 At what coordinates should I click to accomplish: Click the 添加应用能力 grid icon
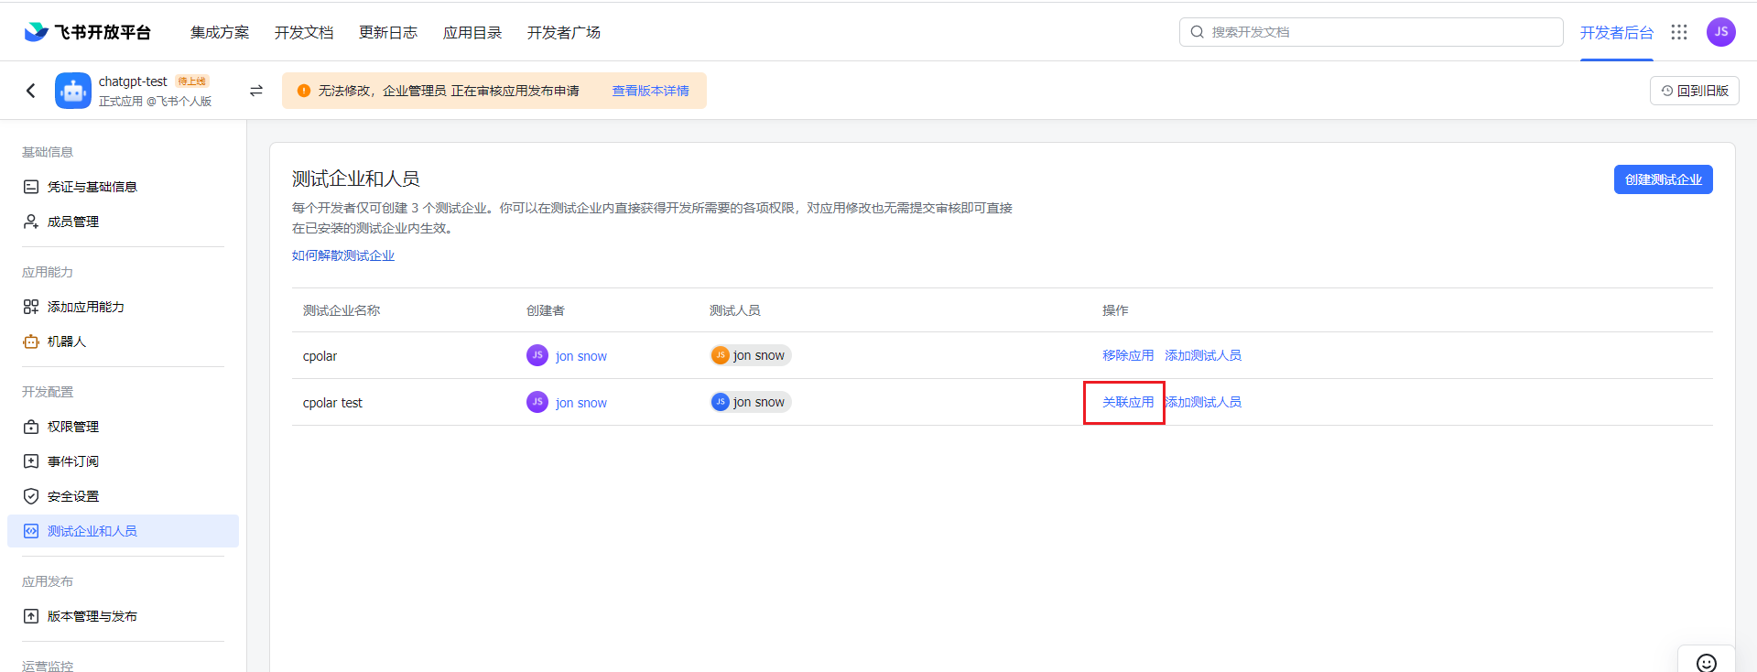31,307
